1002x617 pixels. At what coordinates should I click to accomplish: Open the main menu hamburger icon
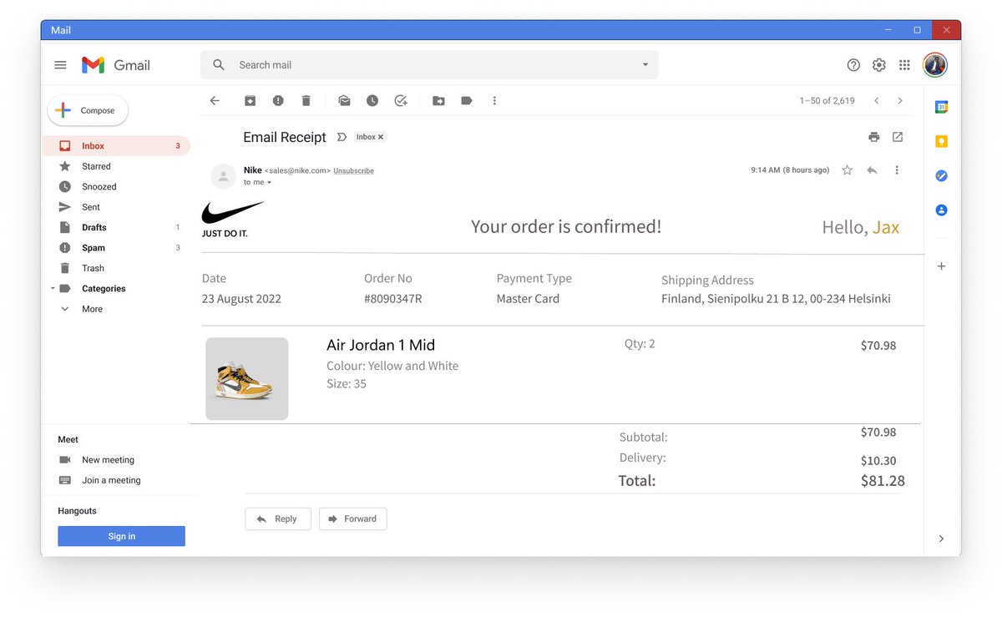pos(60,65)
